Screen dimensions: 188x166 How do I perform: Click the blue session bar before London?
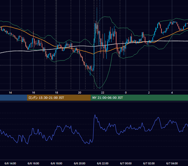pyautogui.click(x=14, y=98)
